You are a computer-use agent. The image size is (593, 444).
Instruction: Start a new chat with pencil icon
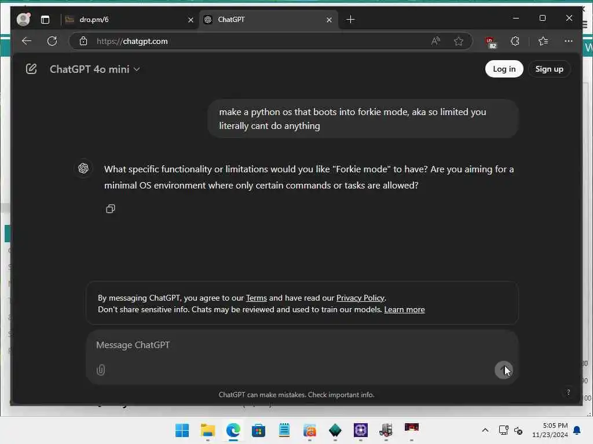click(31, 69)
